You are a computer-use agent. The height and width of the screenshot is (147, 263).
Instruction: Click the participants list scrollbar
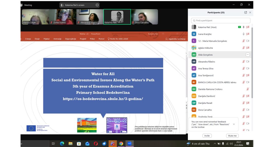252,64
